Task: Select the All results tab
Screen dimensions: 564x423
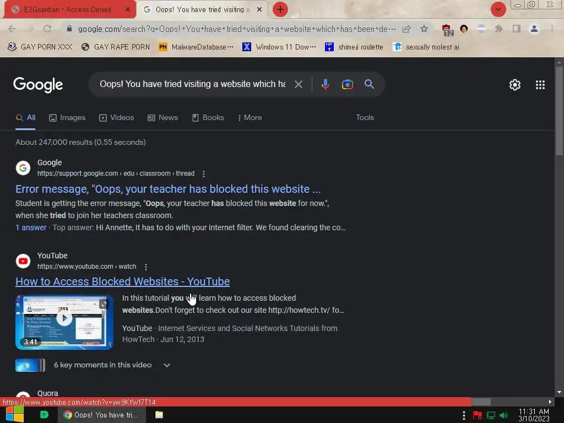Action: coord(25,118)
